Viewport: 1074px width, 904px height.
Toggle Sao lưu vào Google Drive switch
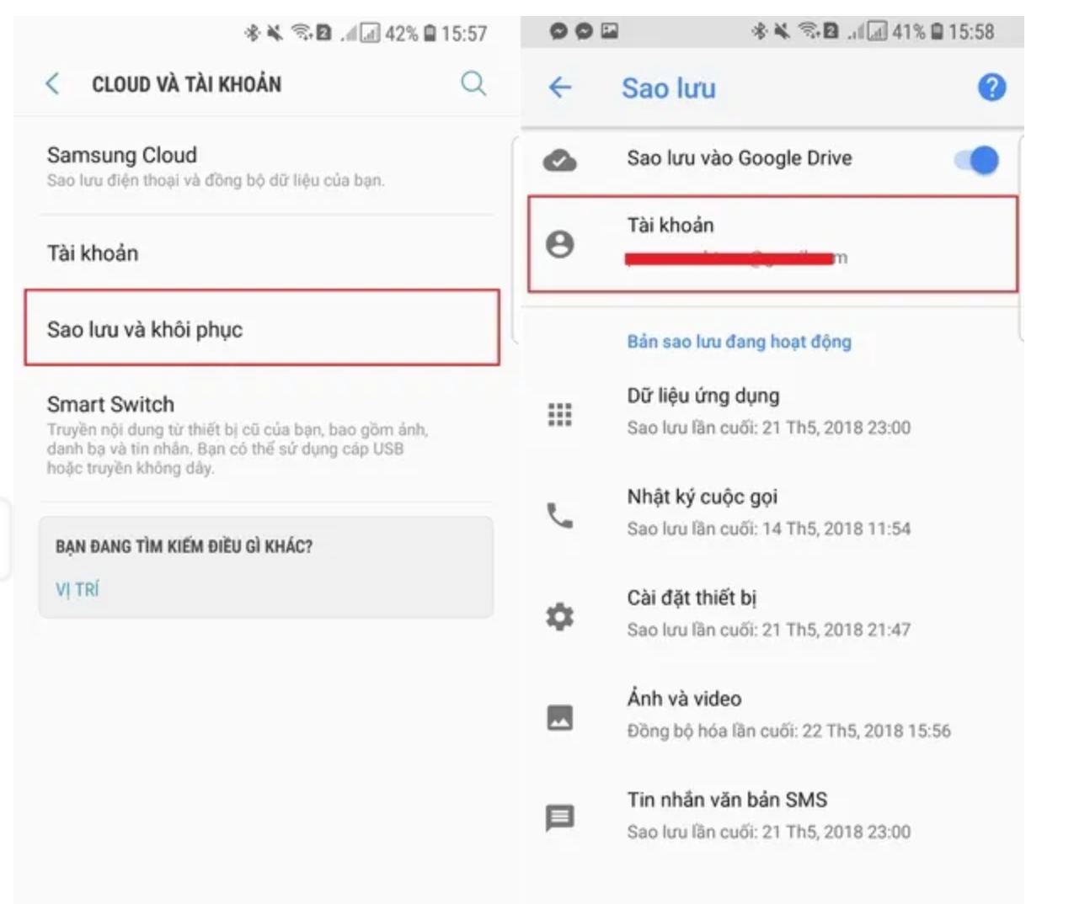pyautogui.click(x=976, y=159)
